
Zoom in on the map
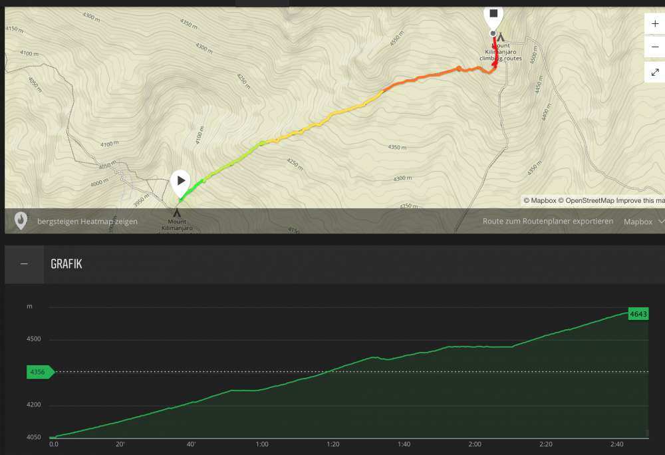(x=654, y=23)
